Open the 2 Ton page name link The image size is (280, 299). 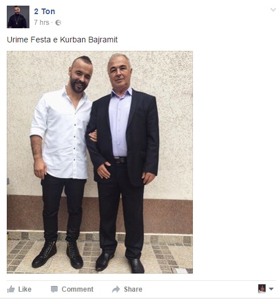(x=45, y=11)
